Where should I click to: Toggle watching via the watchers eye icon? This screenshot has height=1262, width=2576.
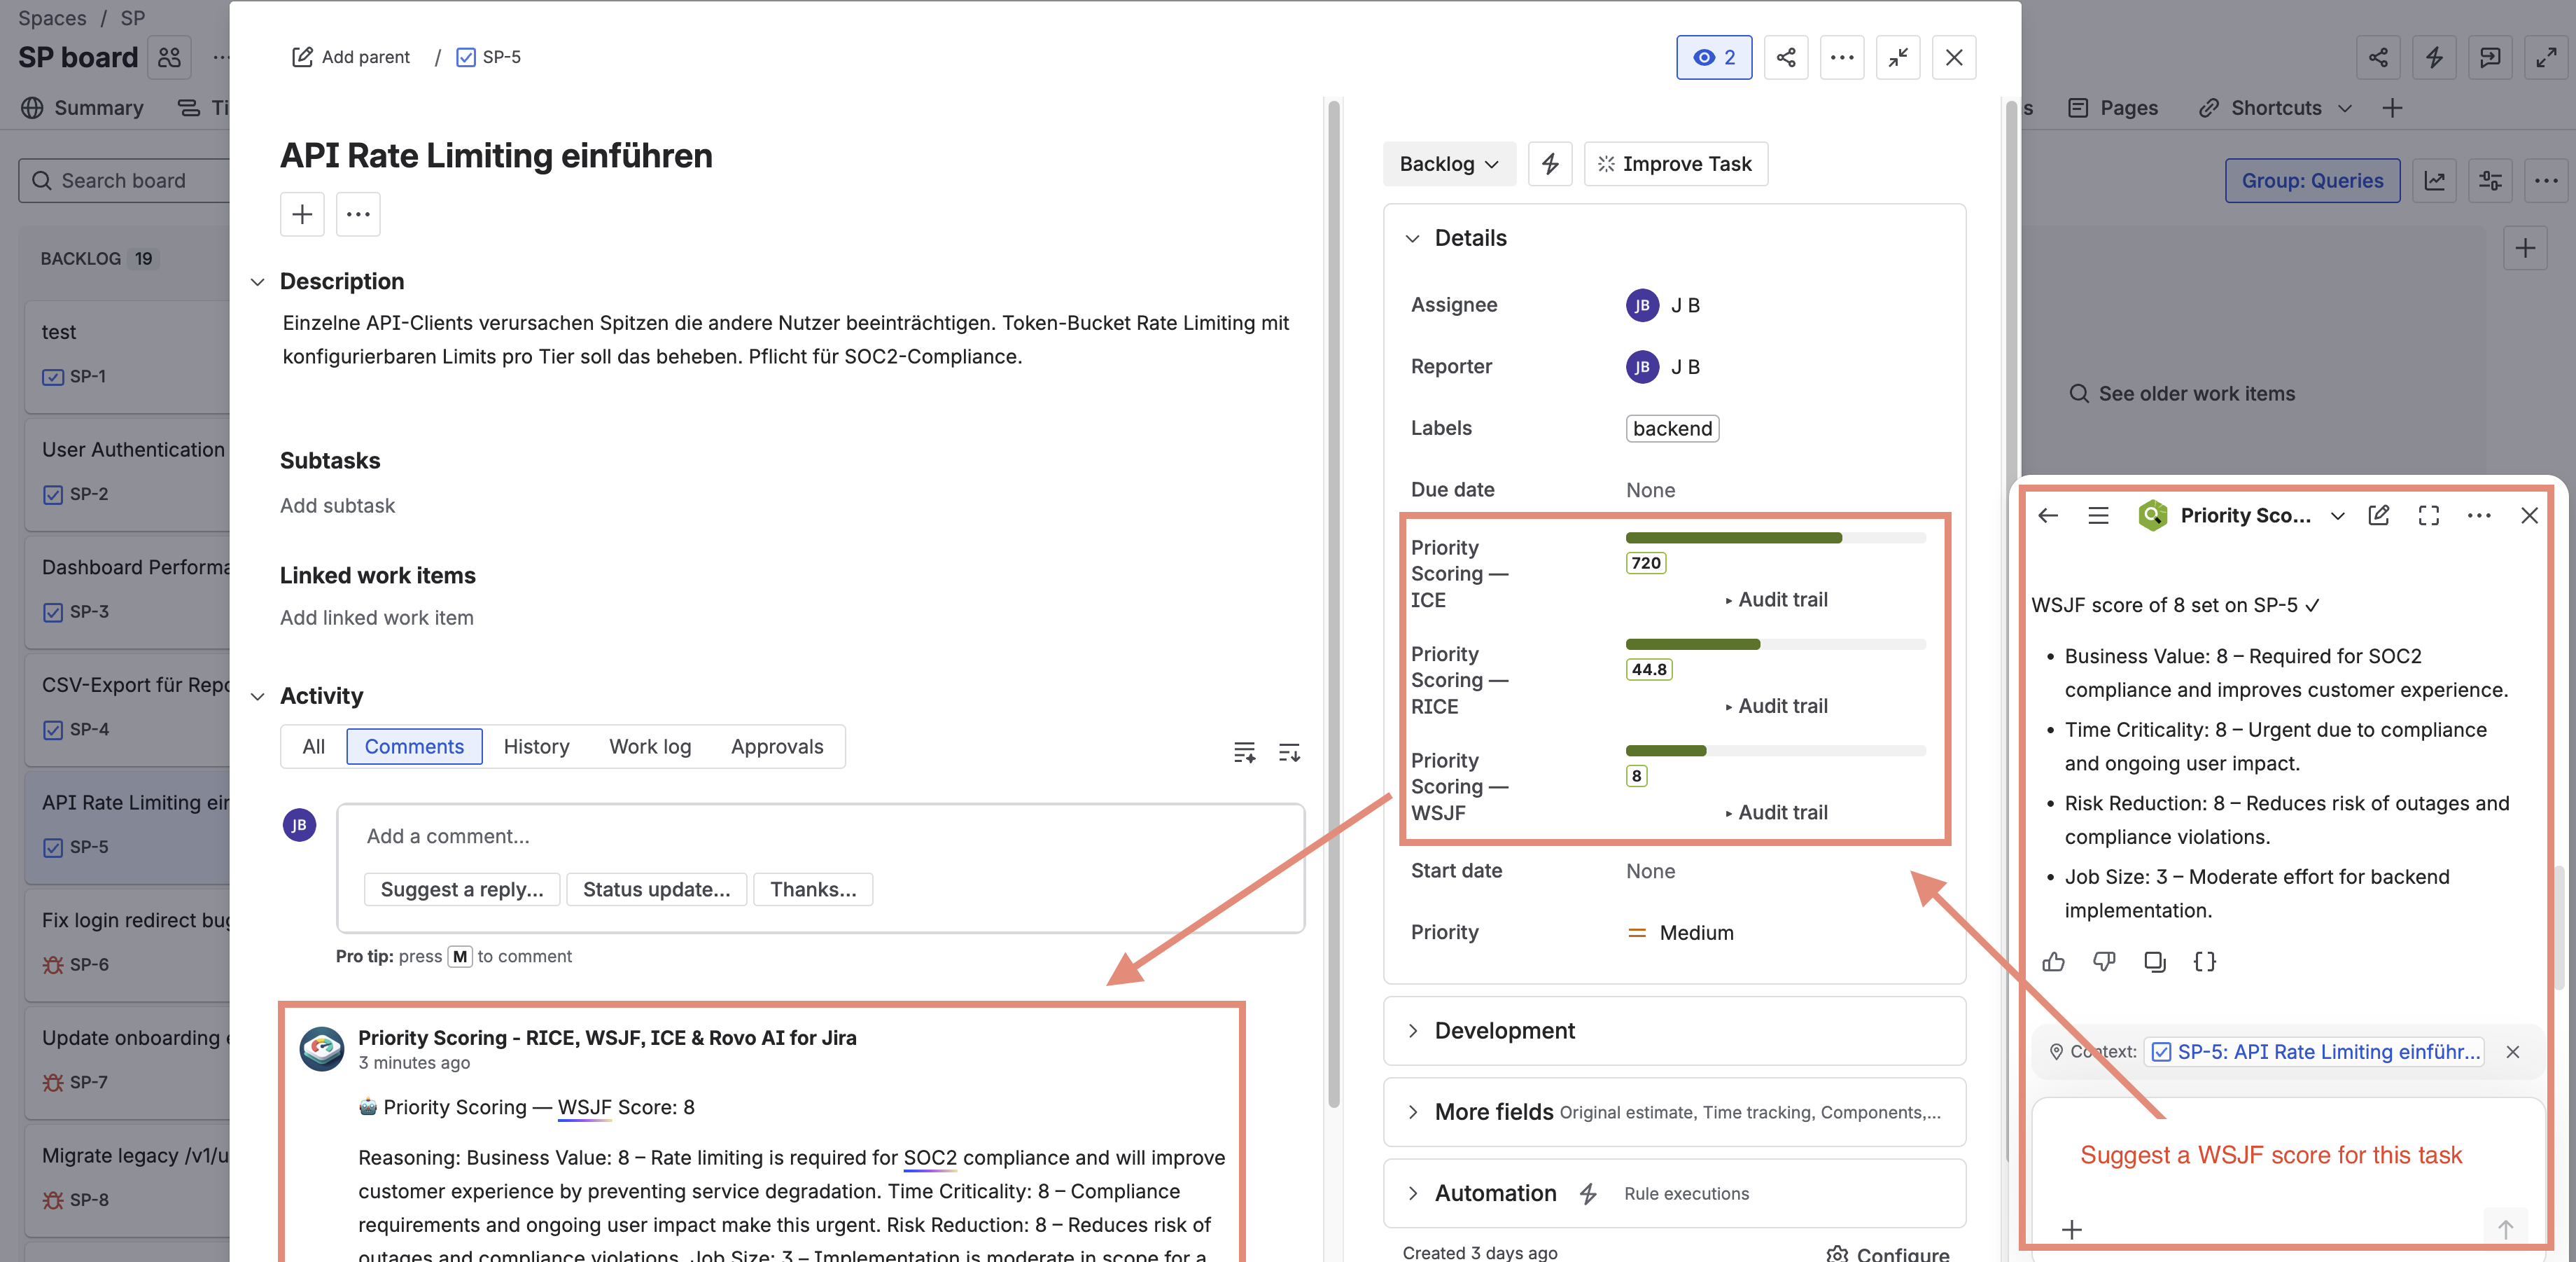pos(1714,57)
